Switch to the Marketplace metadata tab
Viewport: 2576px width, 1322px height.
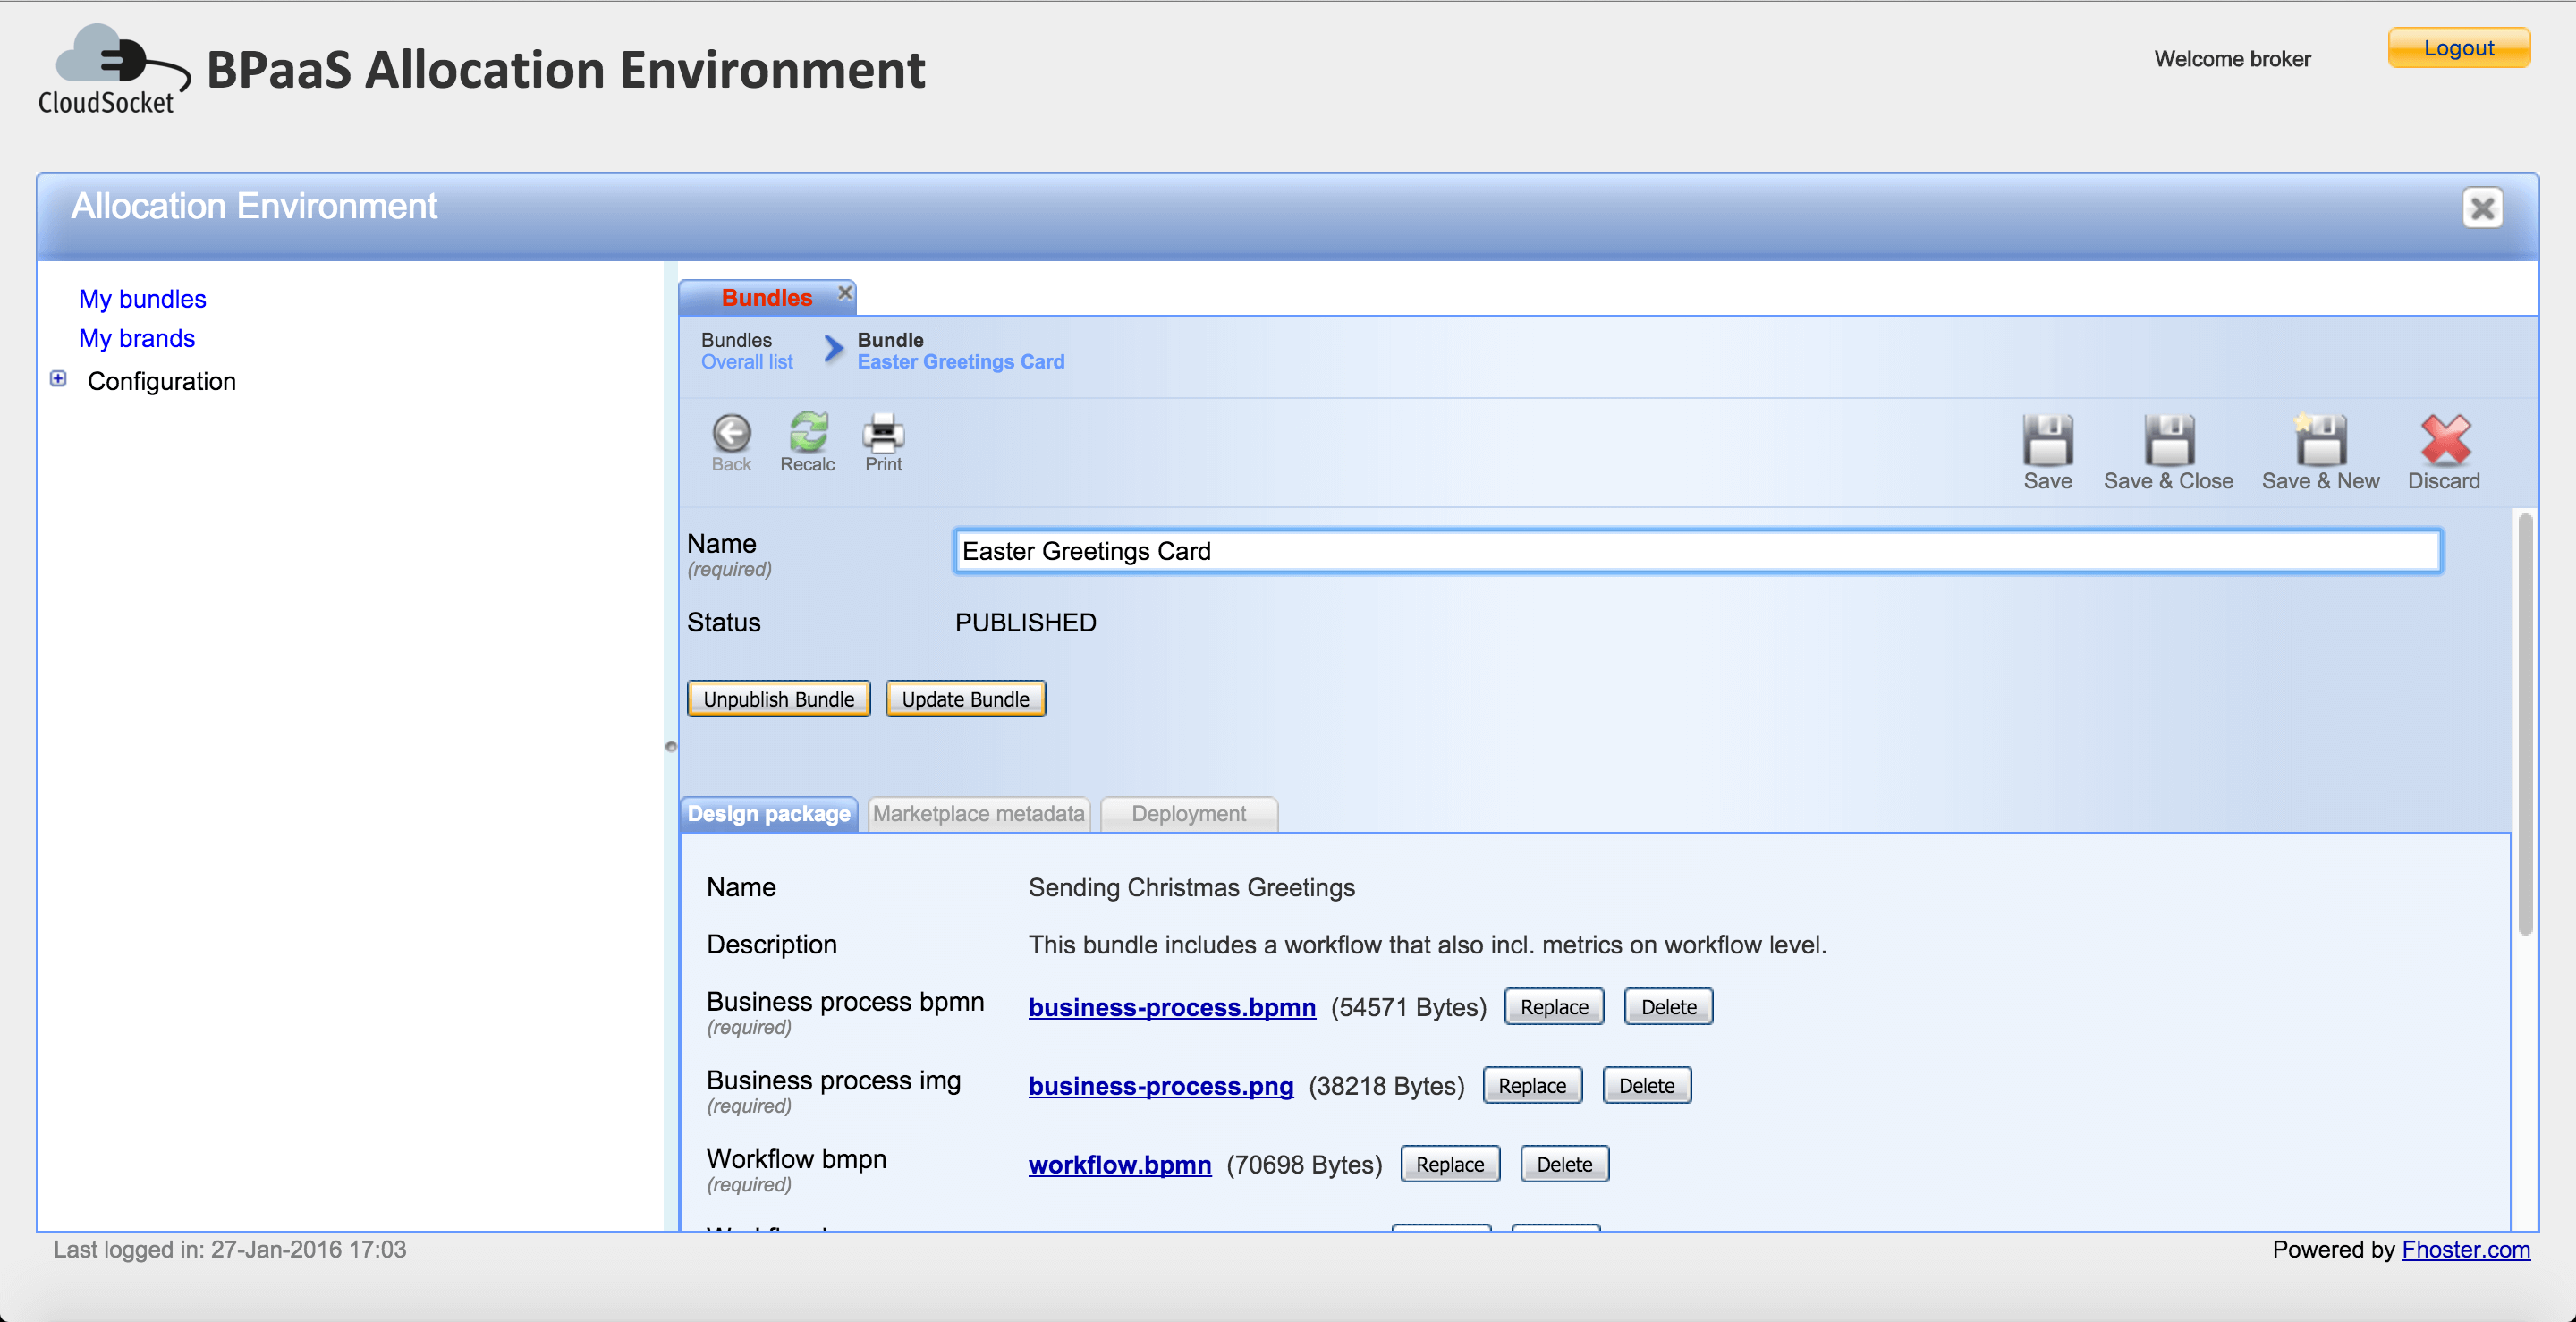click(x=978, y=814)
